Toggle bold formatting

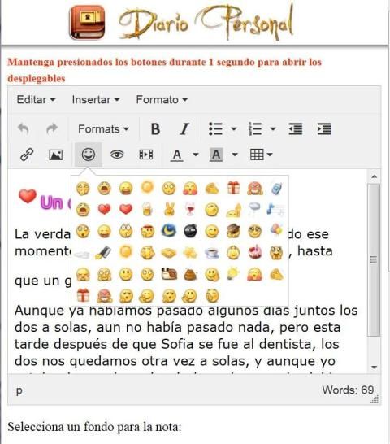coord(155,128)
